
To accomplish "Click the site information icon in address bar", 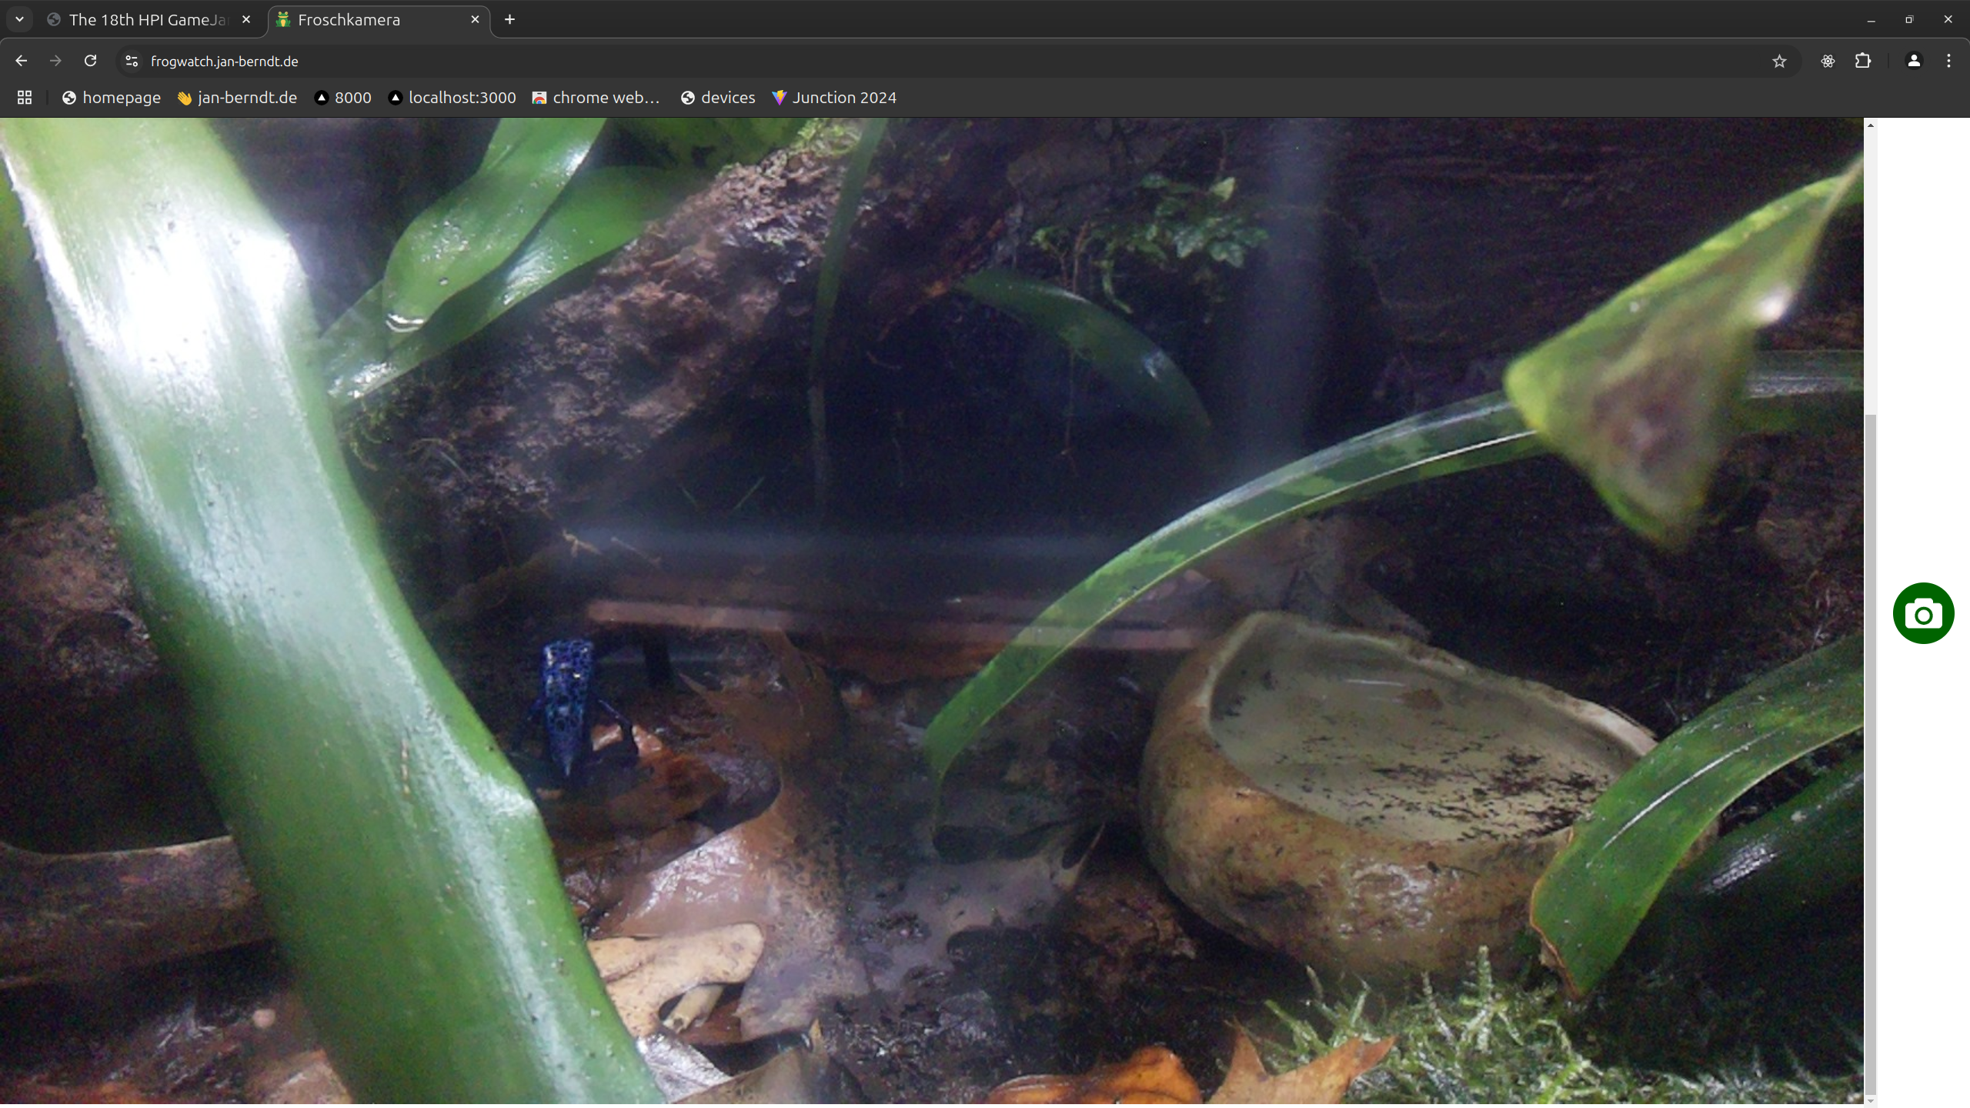I will click(130, 61).
